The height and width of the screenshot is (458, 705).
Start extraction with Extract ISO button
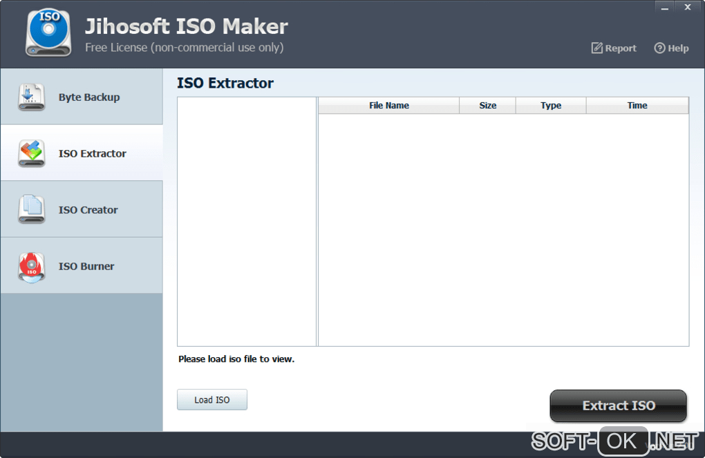(x=618, y=406)
